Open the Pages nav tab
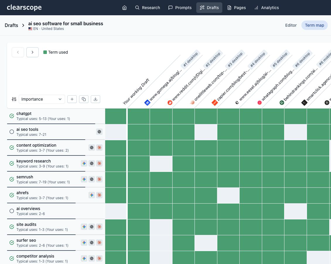This screenshot has width=331, height=264. [x=236, y=8]
